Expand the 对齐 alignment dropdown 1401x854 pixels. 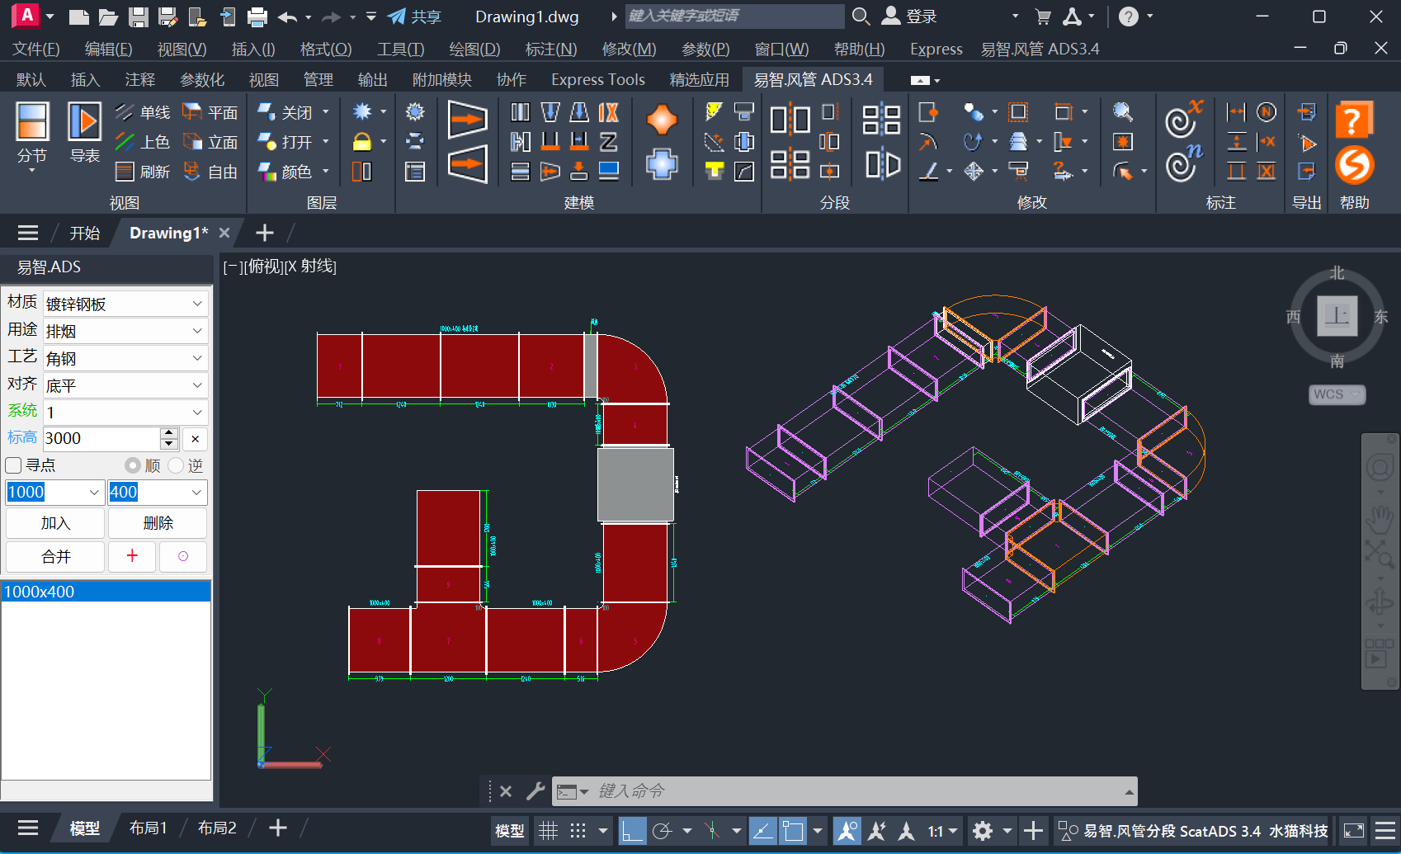tap(197, 385)
